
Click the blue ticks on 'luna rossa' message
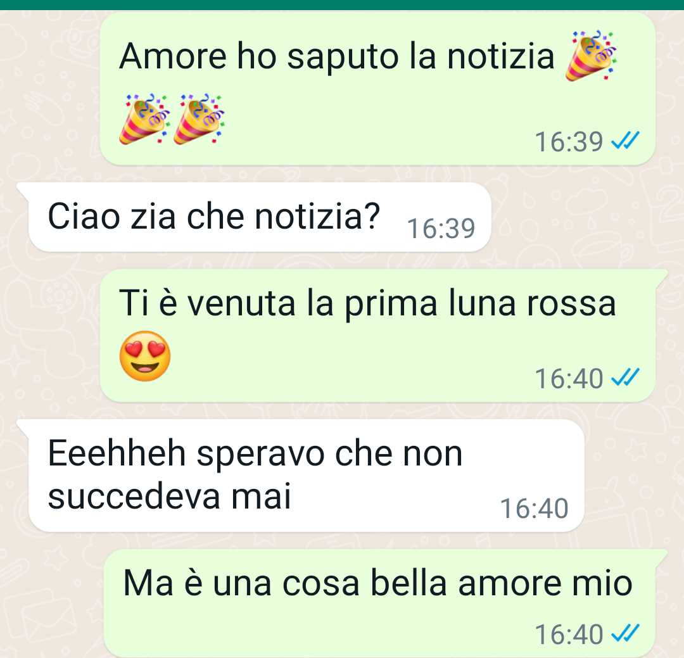pos(625,377)
